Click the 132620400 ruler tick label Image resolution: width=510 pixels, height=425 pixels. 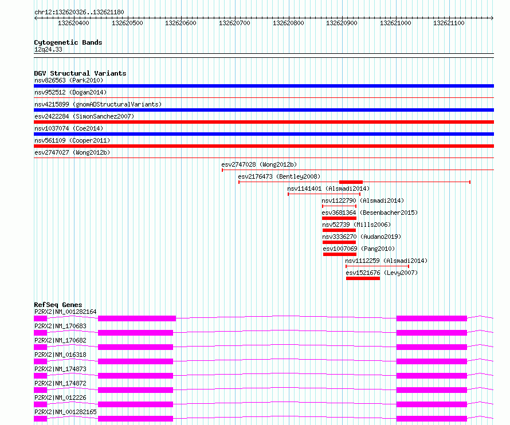click(73, 23)
